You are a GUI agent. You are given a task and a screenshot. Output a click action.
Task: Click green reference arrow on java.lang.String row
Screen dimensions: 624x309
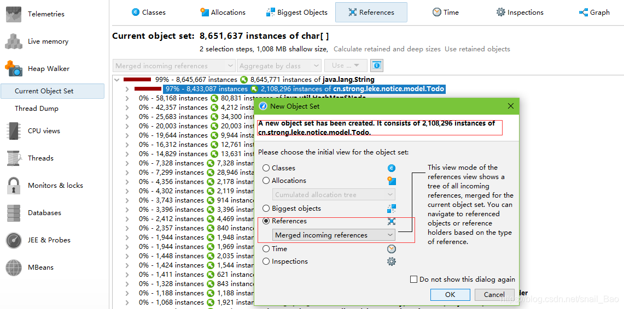244,80
